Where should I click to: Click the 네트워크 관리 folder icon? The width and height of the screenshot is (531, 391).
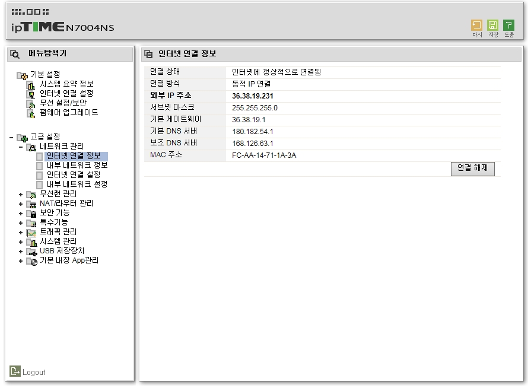[x=31, y=147]
